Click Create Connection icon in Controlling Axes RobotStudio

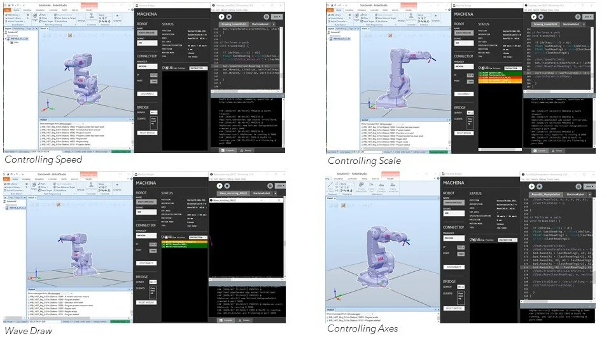(x=393, y=187)
